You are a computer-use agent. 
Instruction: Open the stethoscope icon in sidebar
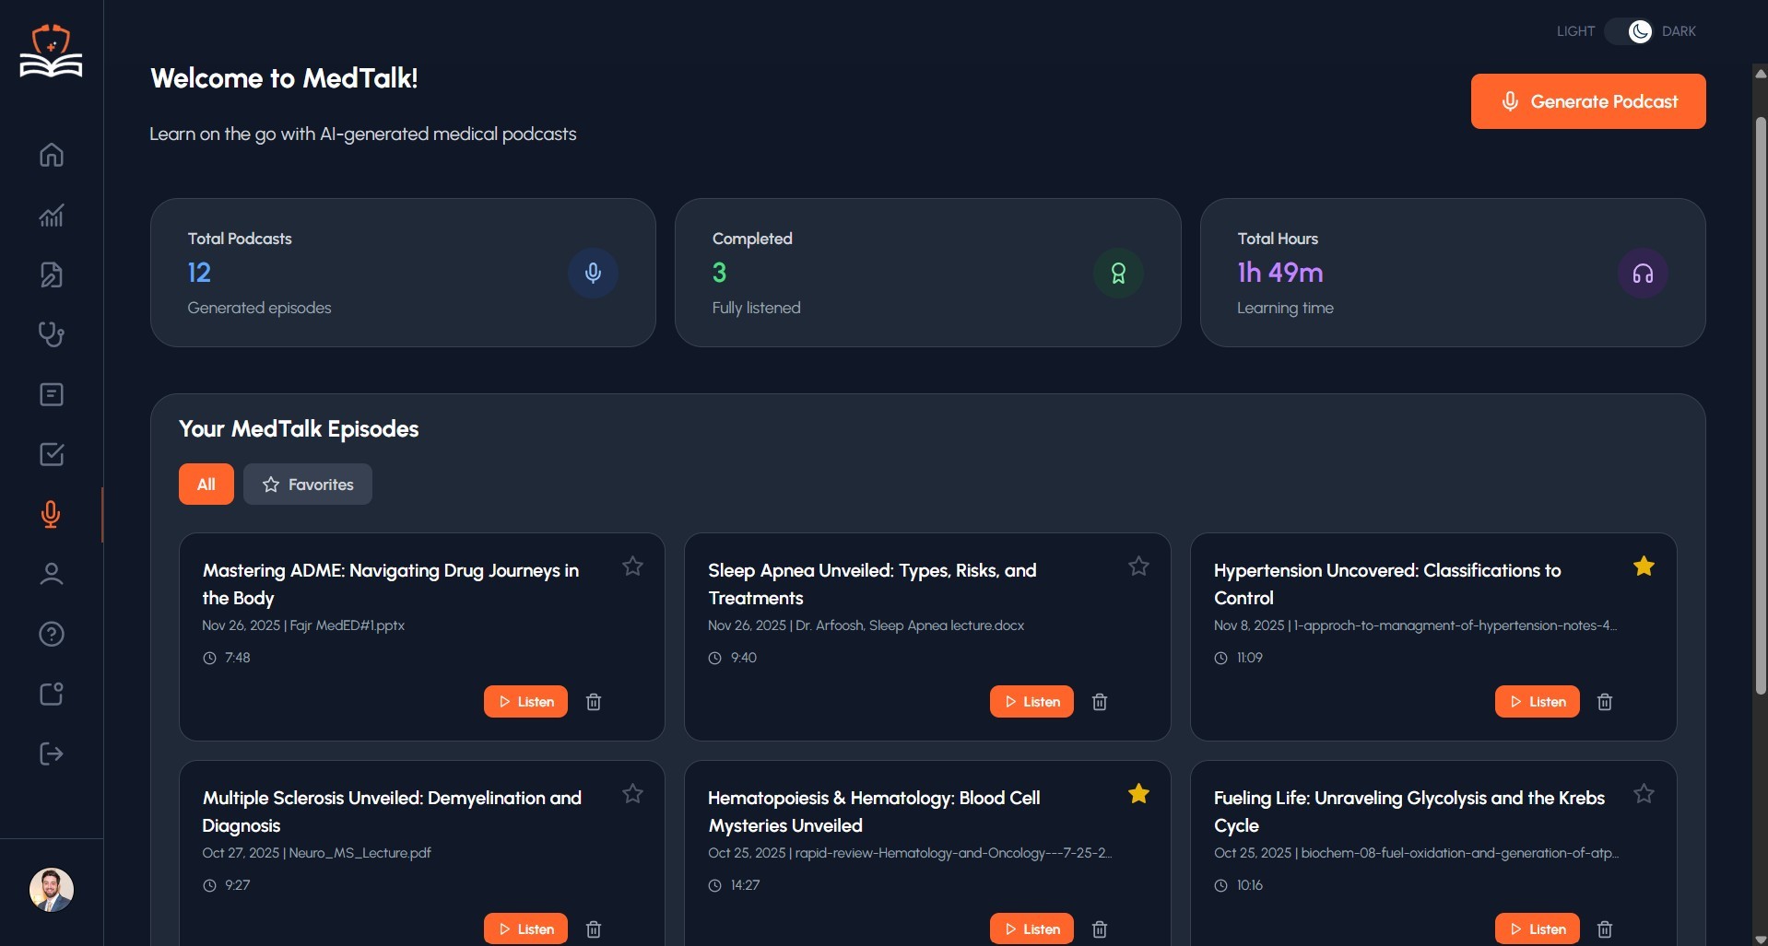click(52, 334)
